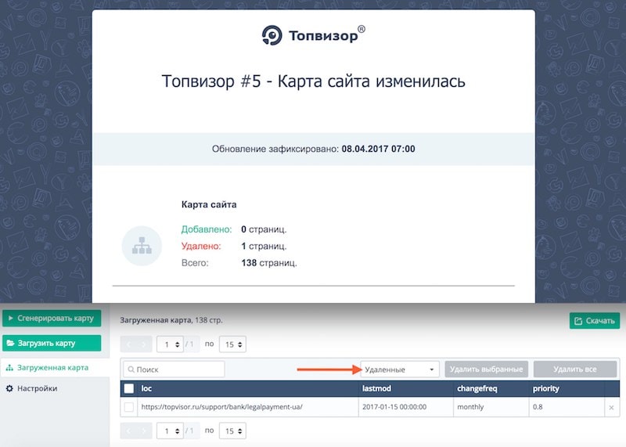Click Сгенерировать карту button
The image size is (626, 447).
(x=52, y=319)
